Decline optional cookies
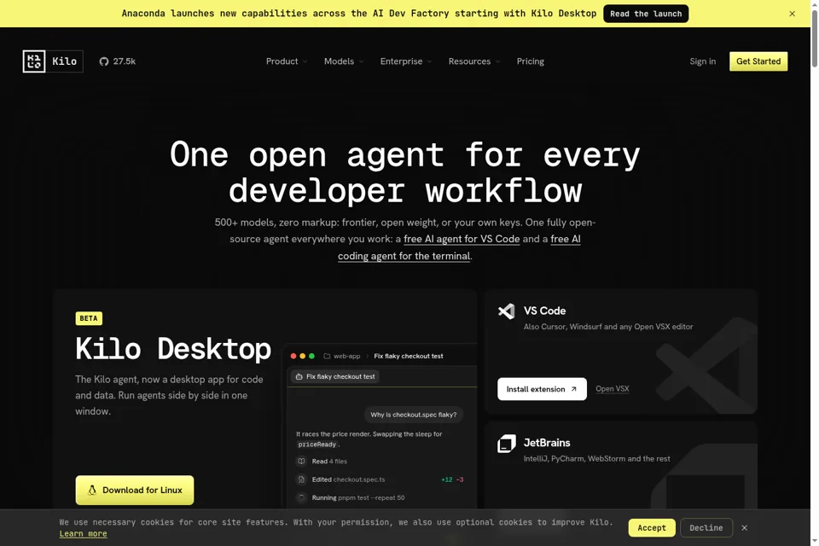Screen dimensions: 819x546 tap(706, 528)
